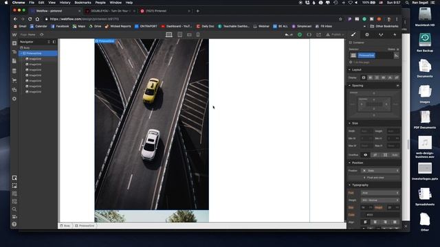Set text Align to left

point(365,222)
